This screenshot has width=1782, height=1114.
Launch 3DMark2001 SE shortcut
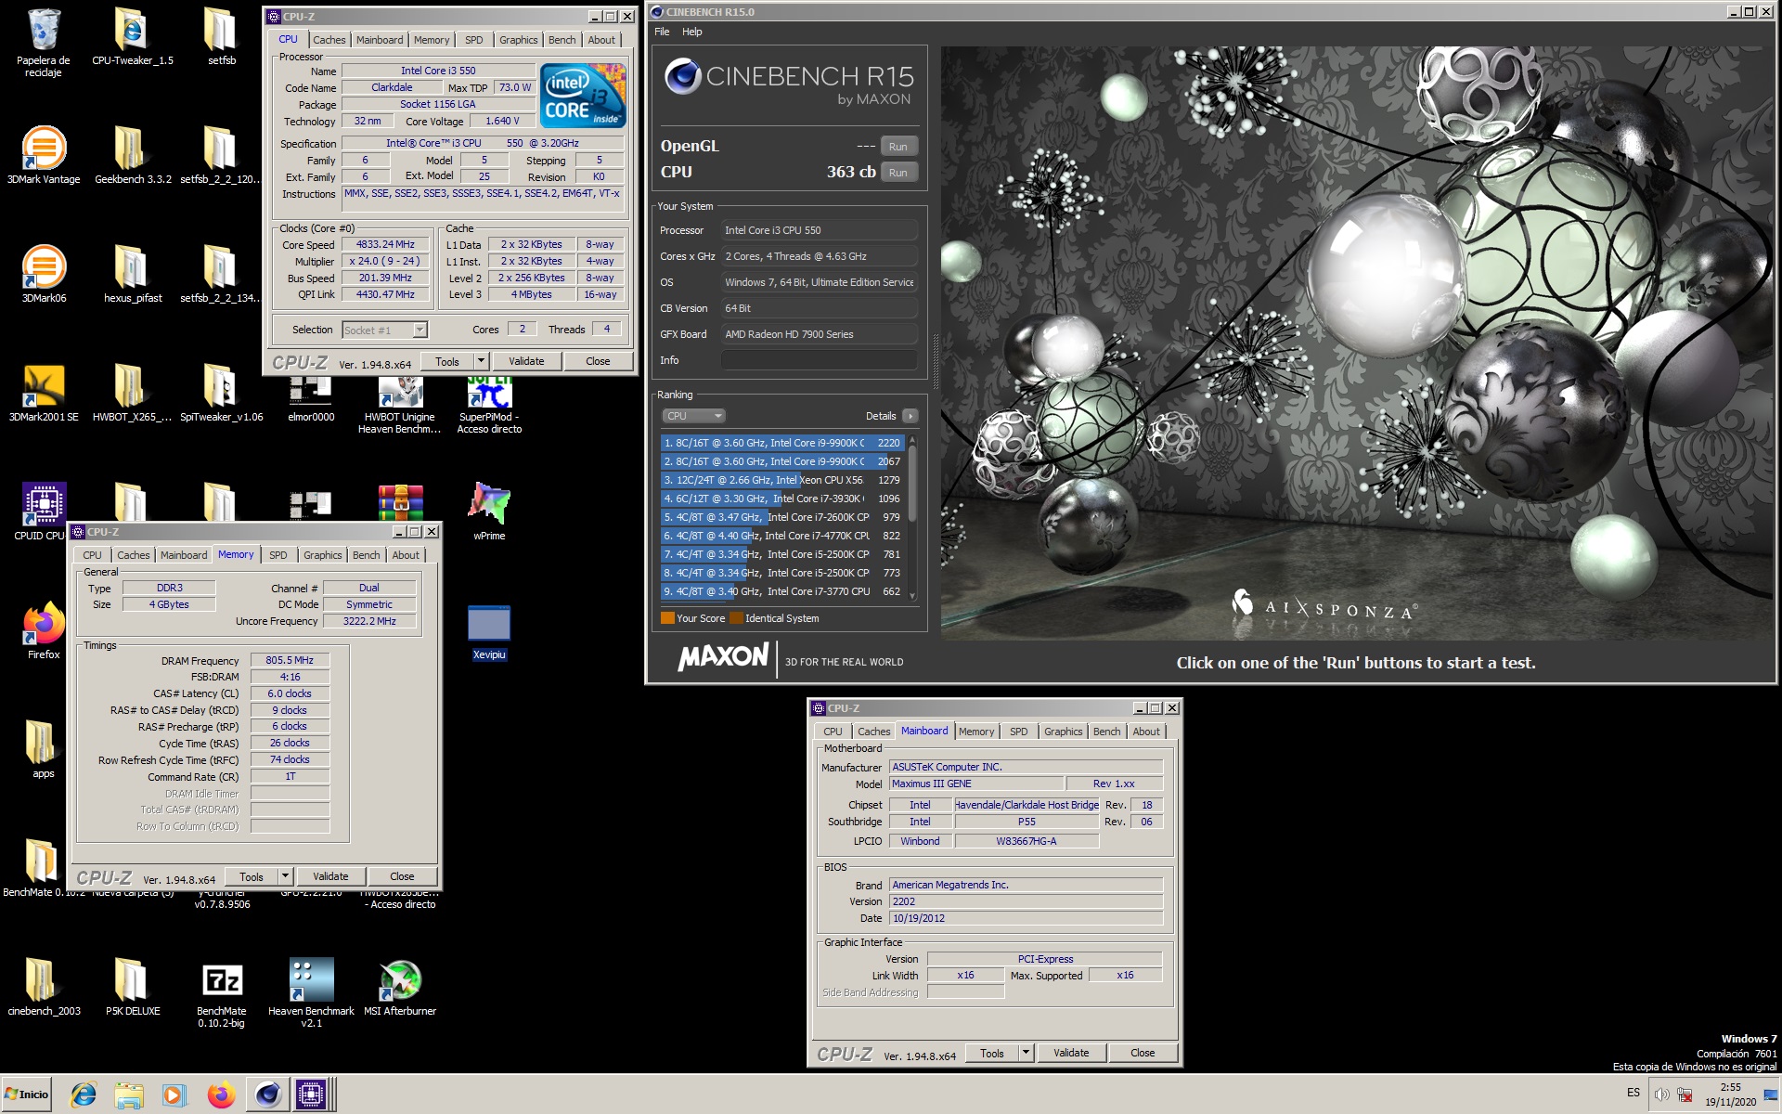point(44,394)
